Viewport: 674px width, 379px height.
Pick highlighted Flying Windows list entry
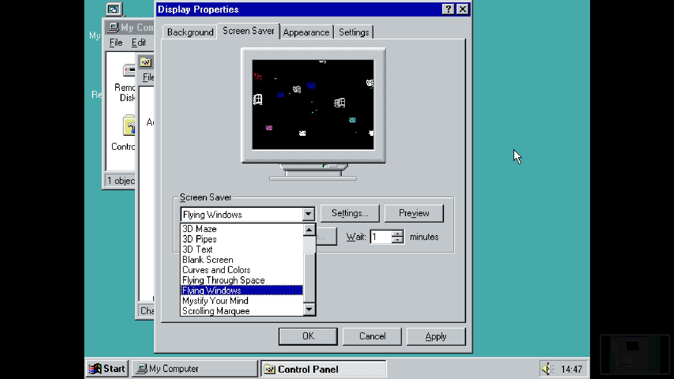point(242,291)
